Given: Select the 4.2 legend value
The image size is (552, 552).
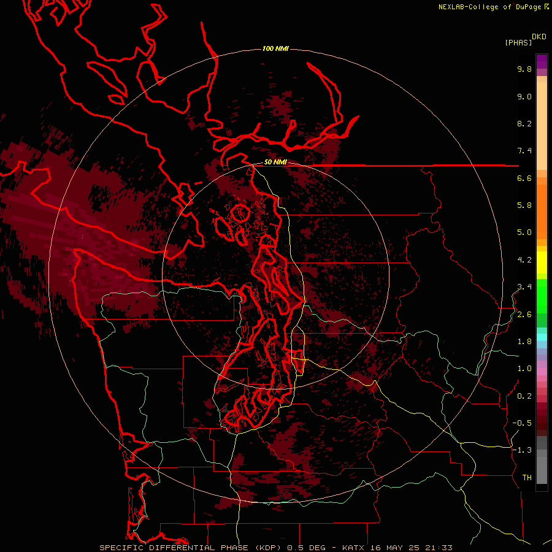Looking at the screenshot, I should 524,260.
